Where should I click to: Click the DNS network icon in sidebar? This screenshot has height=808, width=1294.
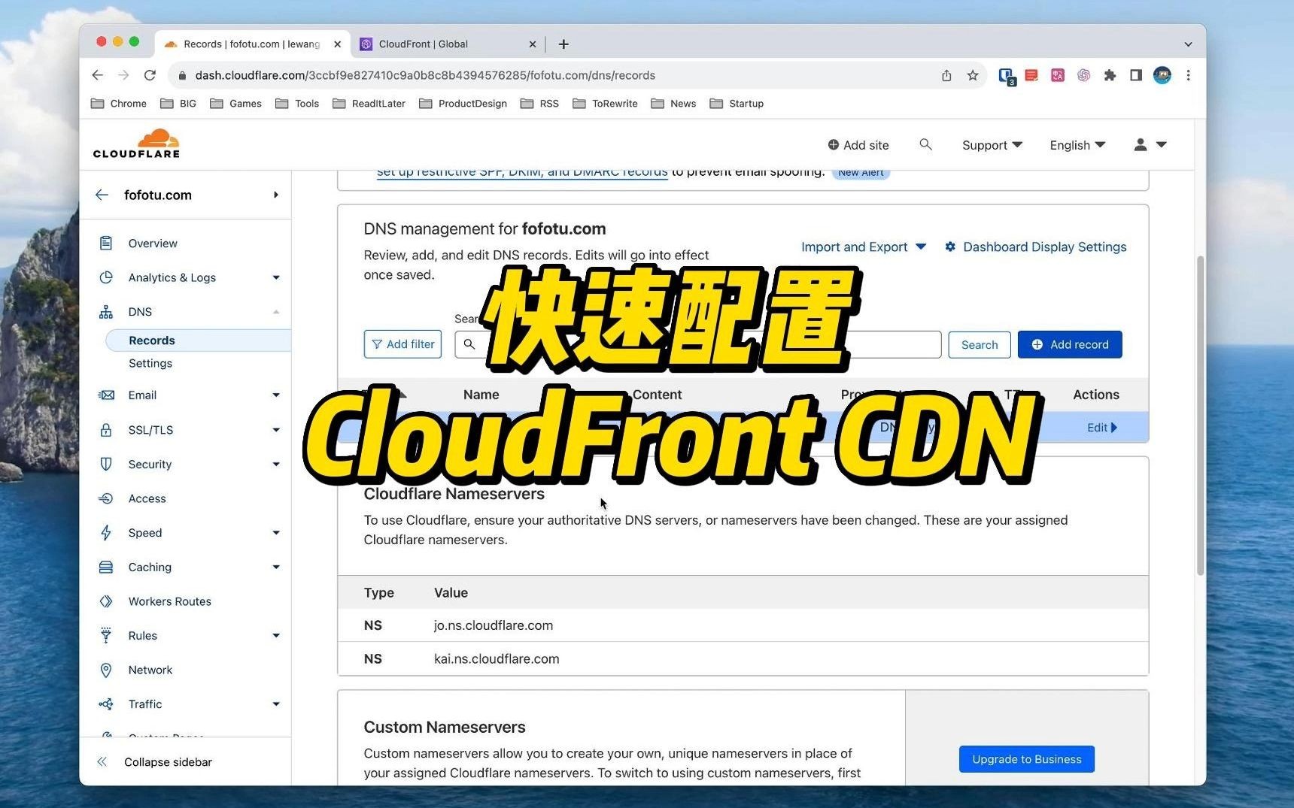click(x=106, y=312)
